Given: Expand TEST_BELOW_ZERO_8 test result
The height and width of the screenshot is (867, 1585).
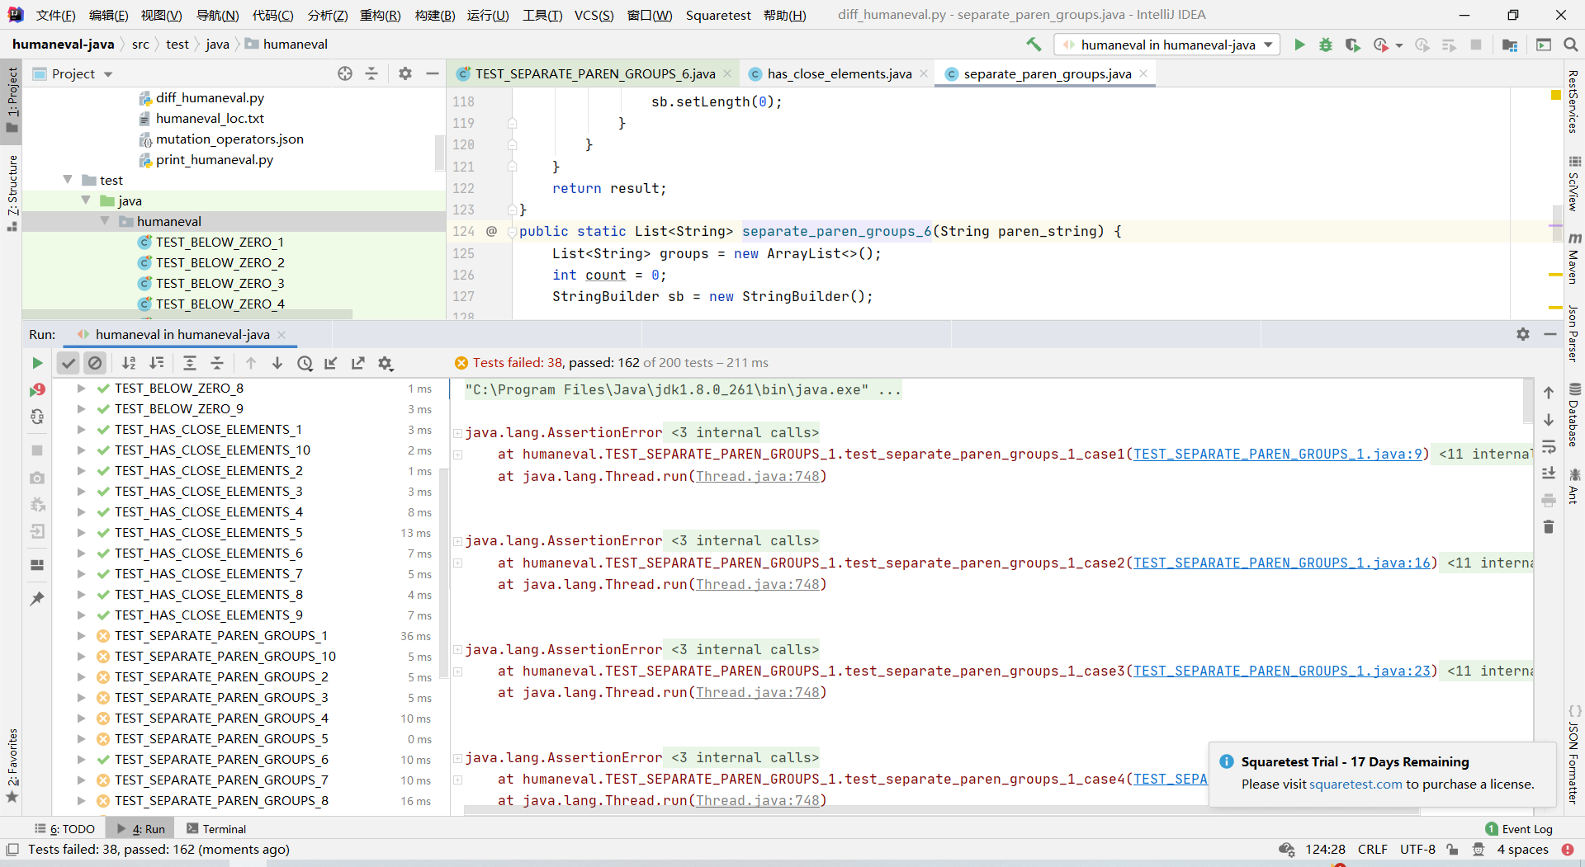Looking at the screenshot, I should click(81, 389).
